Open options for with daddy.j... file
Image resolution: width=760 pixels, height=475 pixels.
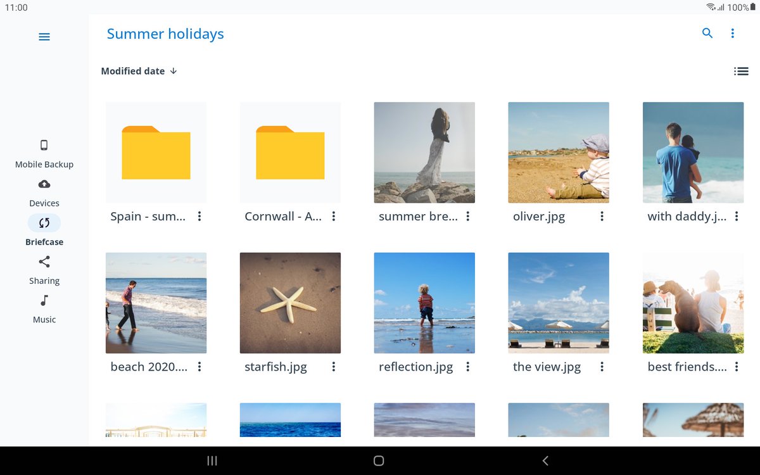point(737,216)
